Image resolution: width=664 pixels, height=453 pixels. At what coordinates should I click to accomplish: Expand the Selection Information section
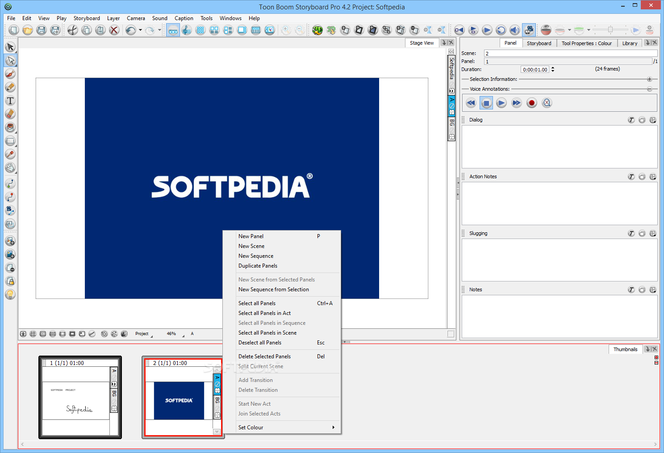(x=649, y=79)
